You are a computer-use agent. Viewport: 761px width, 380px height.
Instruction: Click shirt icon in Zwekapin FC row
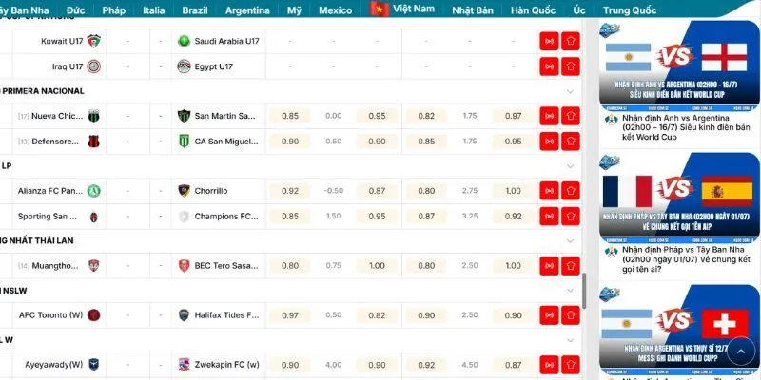571,365
